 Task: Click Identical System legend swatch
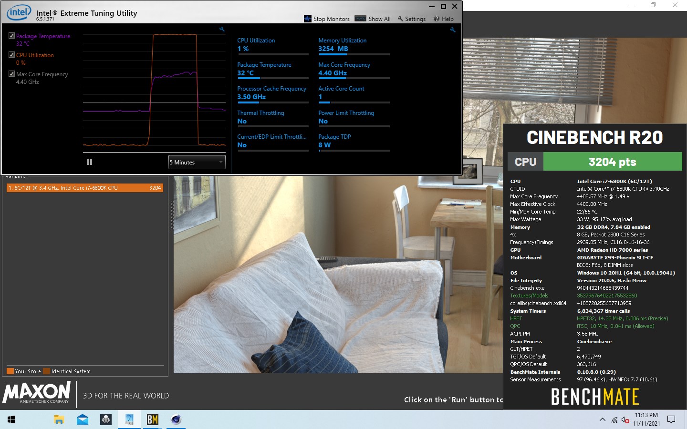(46, 371)
